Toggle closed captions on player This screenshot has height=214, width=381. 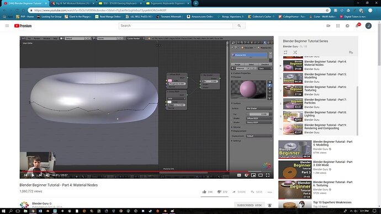pyautogui.click(x=239, y=175)
